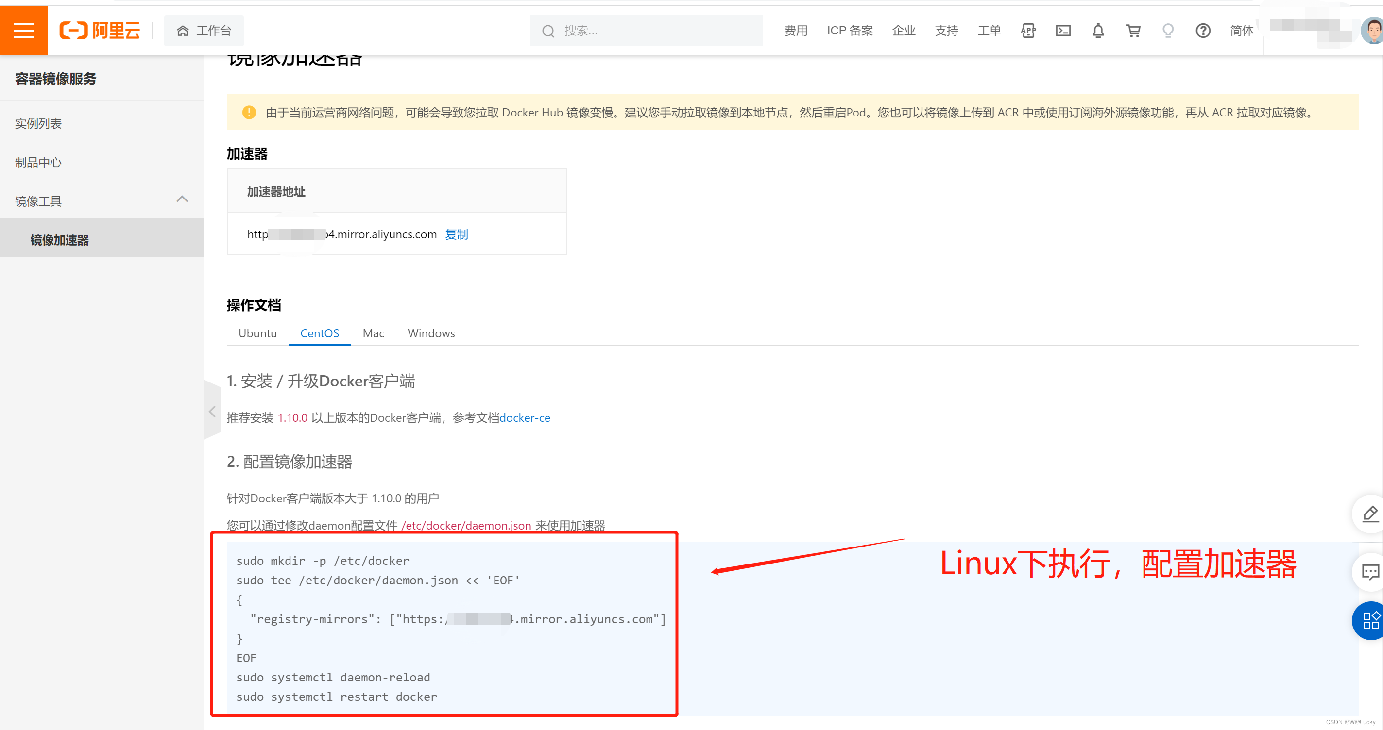The width and height of the screenshot is (1383, 730).
Task: Open the hamburger main menu
Action: 24,31
